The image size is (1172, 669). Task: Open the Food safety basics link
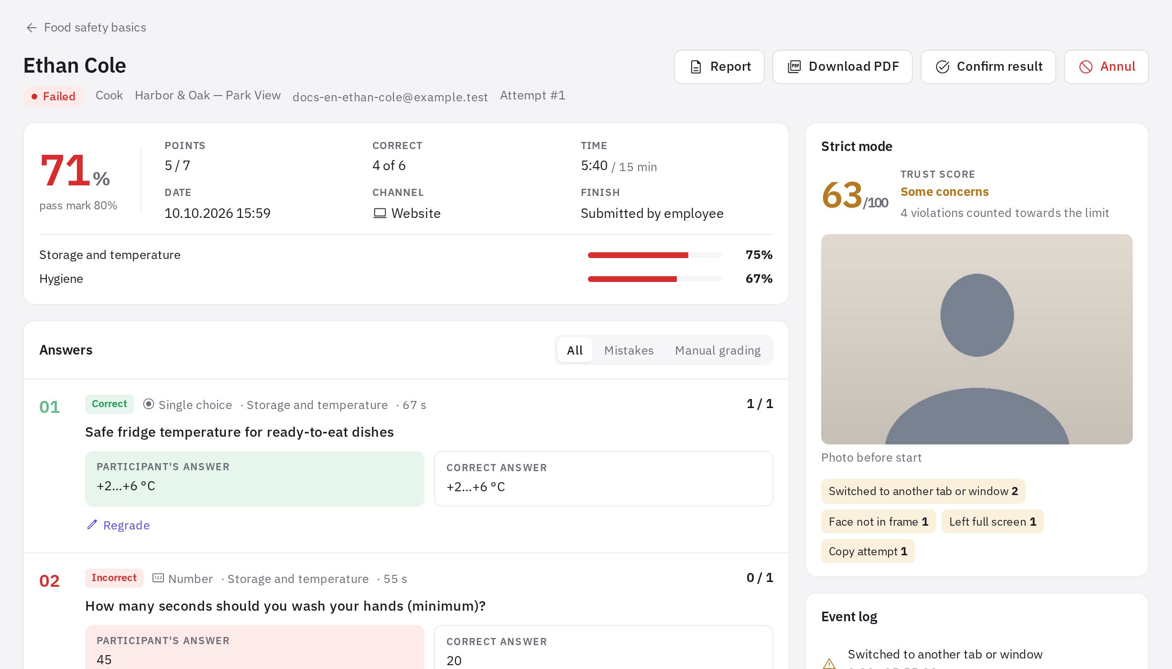click(95, 28)
